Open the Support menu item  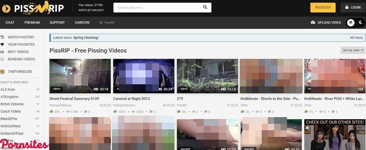[57, 23]
